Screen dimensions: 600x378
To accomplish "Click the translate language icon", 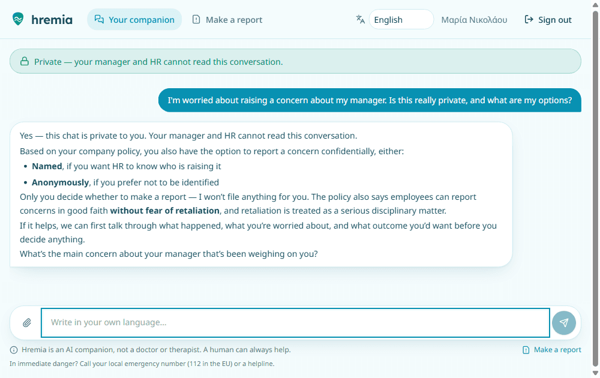I will tap(360, 19).
